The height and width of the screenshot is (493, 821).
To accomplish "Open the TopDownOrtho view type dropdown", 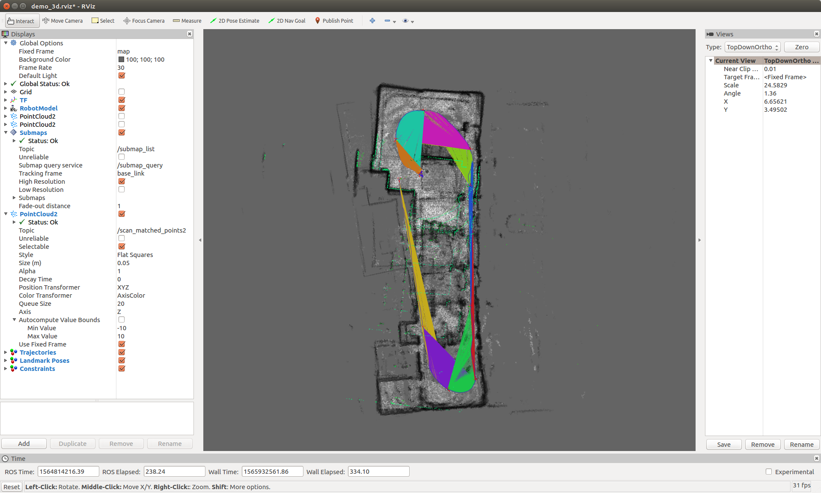I will click(752, 47).
